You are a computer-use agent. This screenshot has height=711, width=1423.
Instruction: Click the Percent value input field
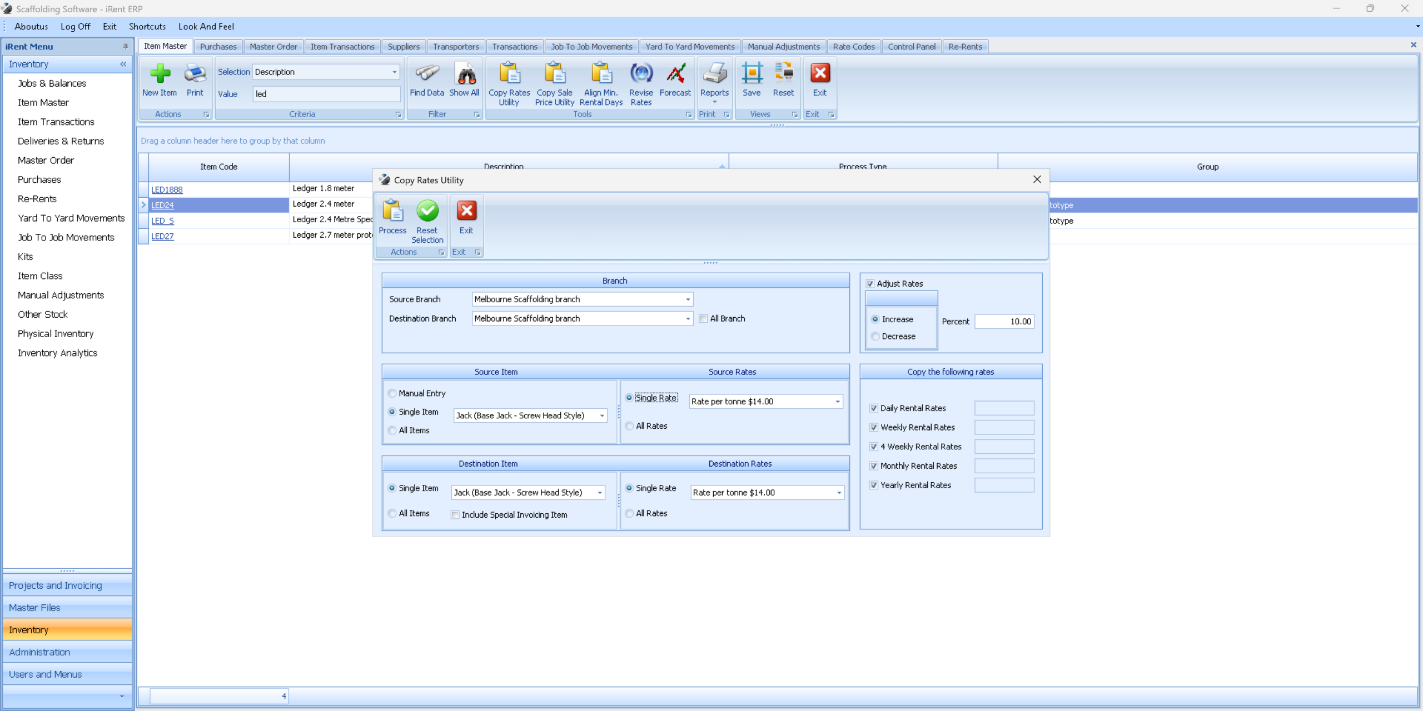pos(1004,322)
